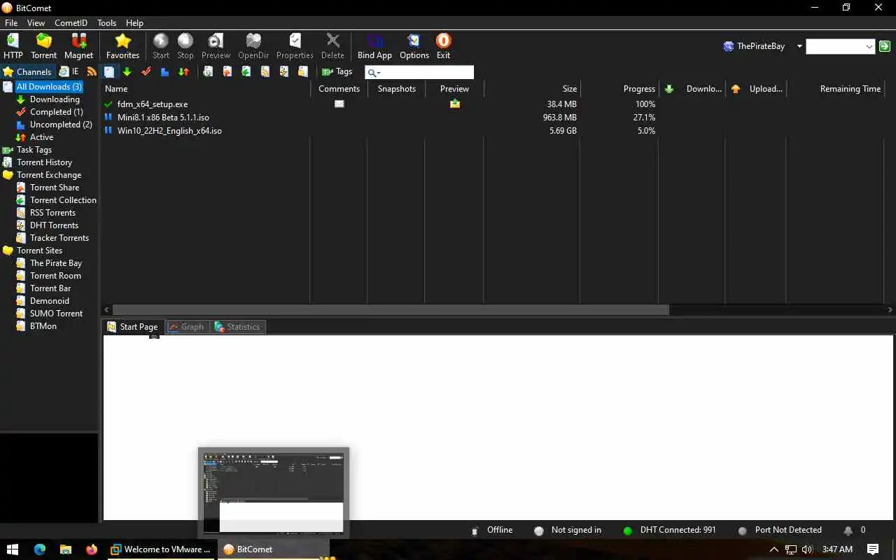Click the Torrent Collection icon in filter bar
The image size is (896, 560).
tap(246, 71)
